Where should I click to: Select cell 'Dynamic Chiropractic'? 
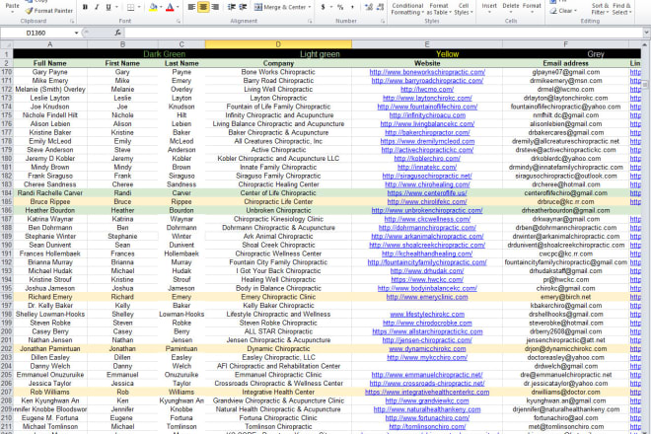pyautogui.click(x=278, y=349)
